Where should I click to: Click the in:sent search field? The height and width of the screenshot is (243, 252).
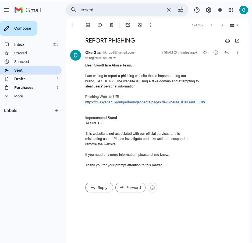(x=122, y=10)
